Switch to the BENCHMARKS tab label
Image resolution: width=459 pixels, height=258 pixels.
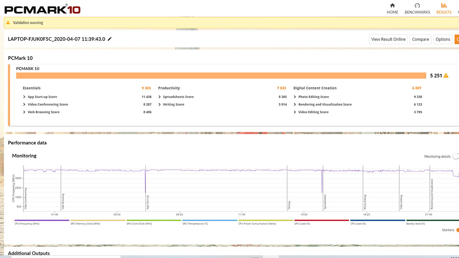click(417, 12)
